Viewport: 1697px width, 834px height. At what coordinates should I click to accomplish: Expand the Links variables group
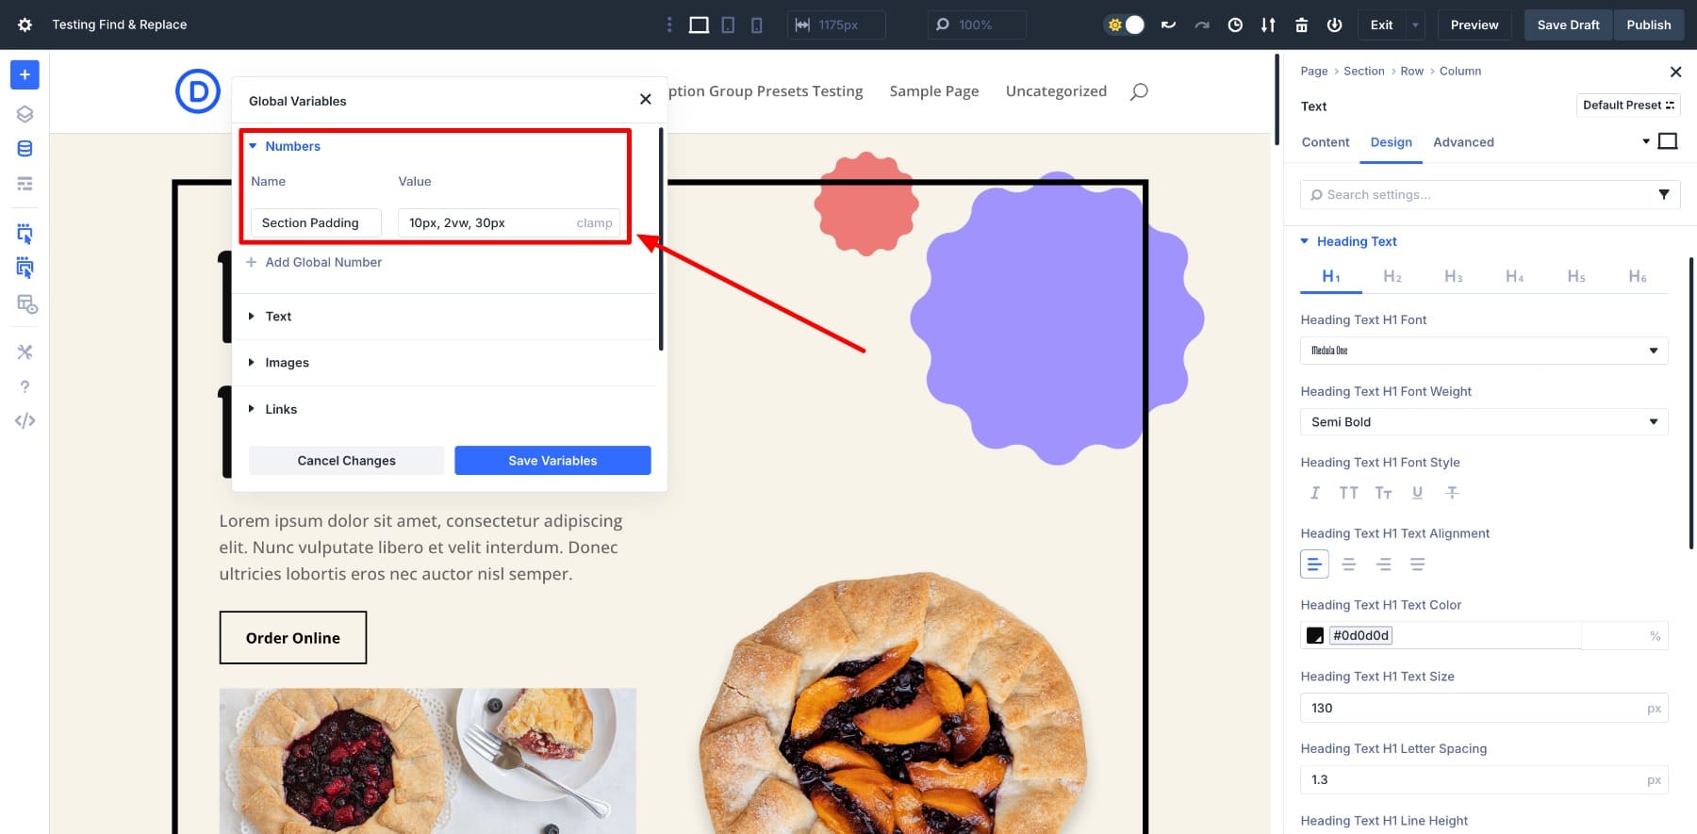(272, 409)
